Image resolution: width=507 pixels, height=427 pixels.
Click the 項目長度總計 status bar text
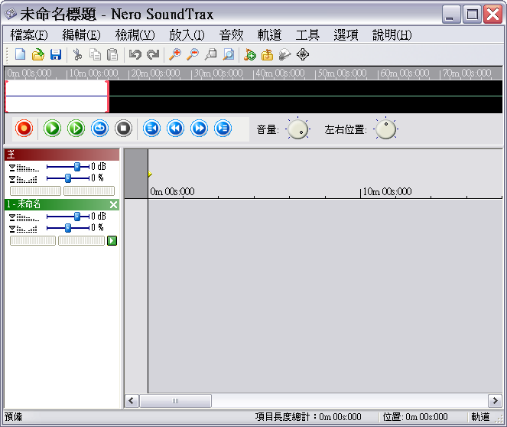click(308, 416)
